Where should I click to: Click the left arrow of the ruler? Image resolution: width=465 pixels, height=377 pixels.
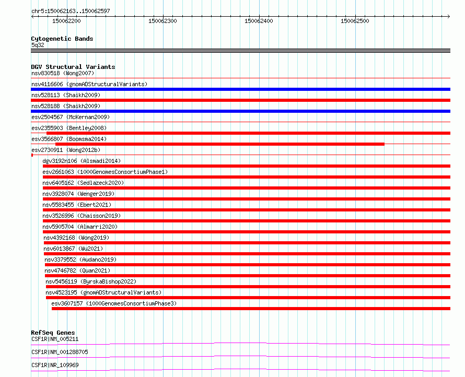pos(32,16)
